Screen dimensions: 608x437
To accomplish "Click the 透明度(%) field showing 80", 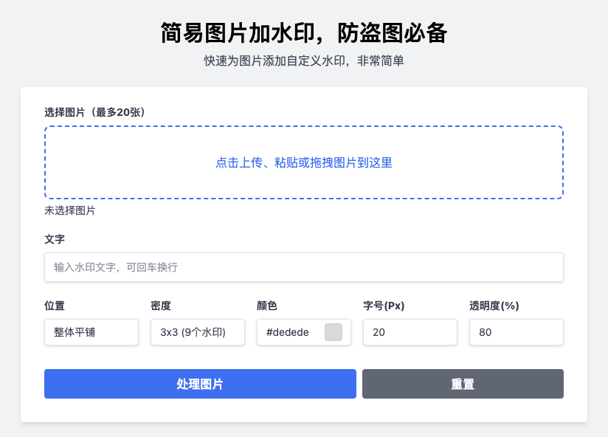I will click(516, 332).
